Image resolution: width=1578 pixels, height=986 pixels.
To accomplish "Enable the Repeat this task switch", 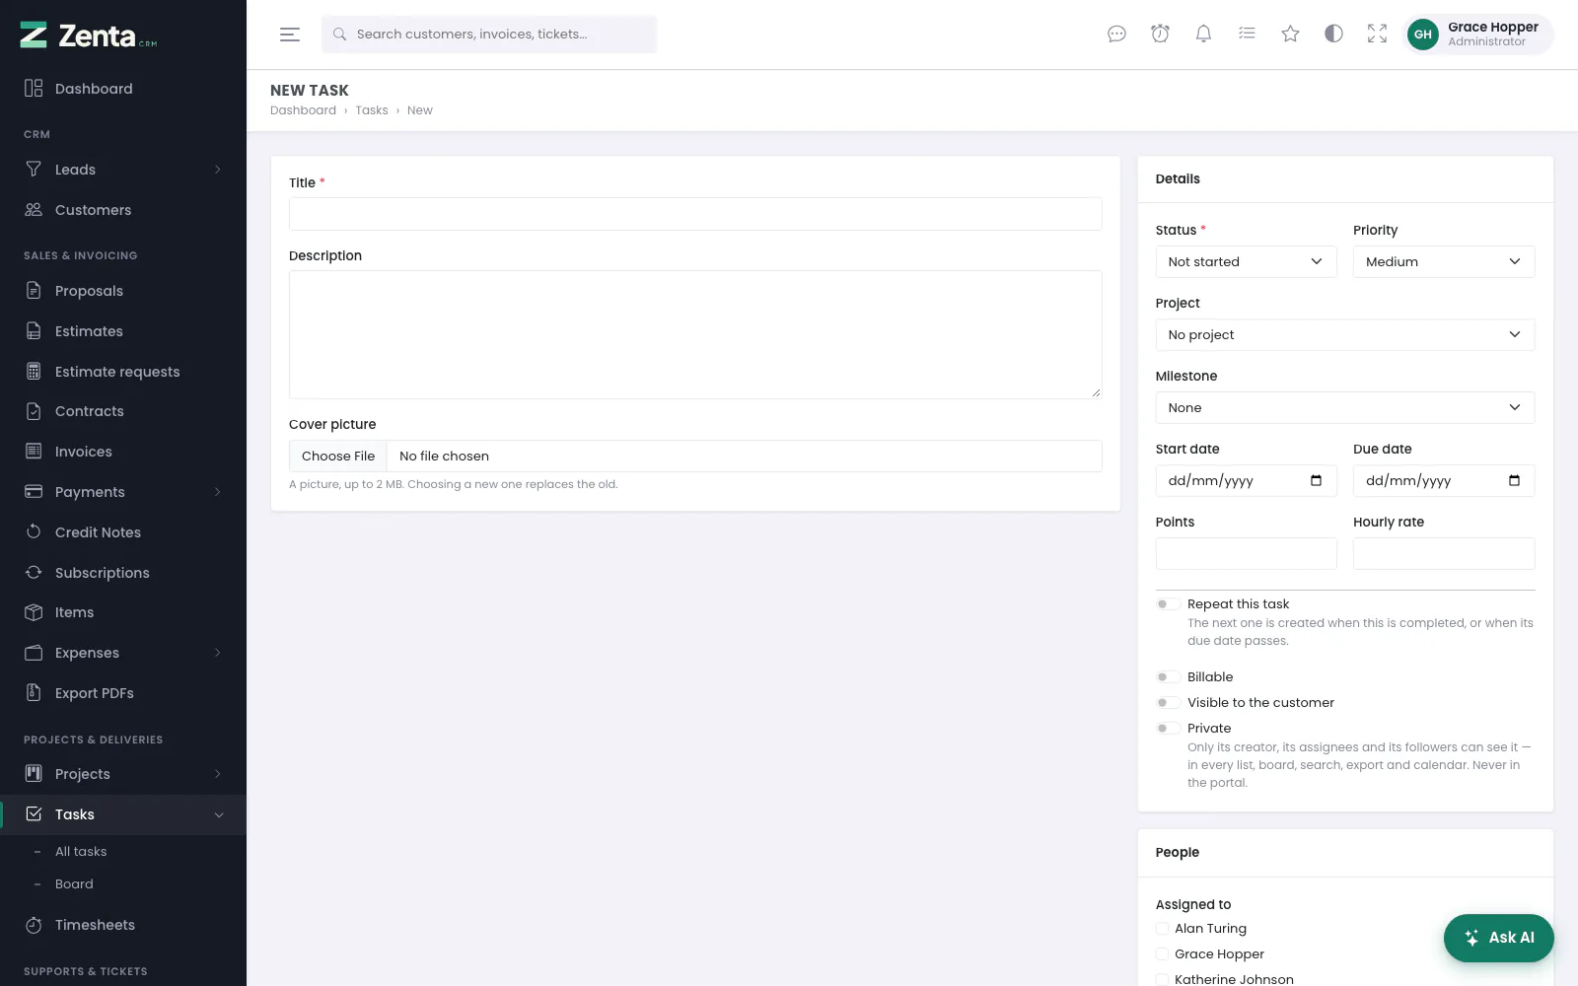I will coord(1168,604).
